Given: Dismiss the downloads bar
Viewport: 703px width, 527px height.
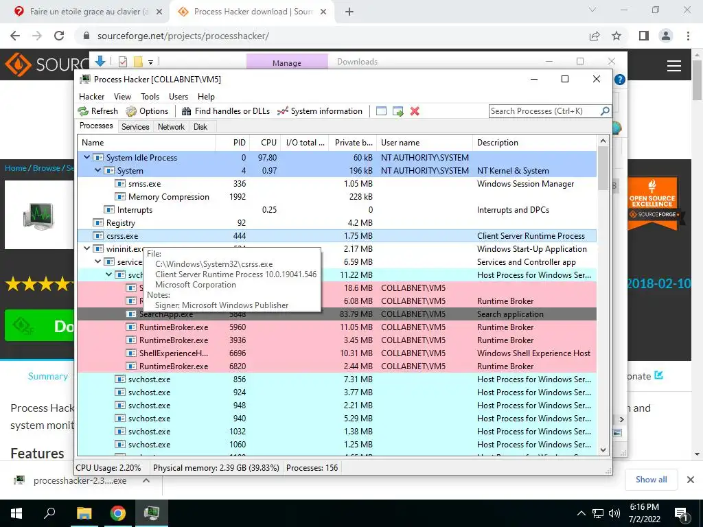Looking at the screenshot, I should tap(691, 480).
